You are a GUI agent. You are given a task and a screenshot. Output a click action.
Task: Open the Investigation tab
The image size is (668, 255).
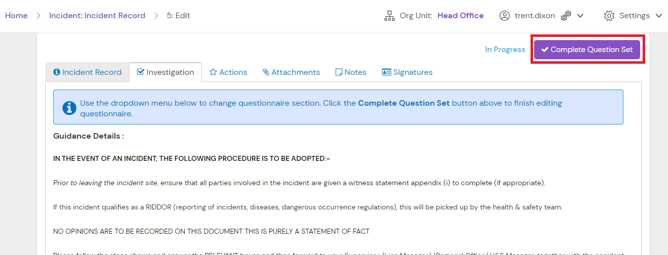point(165,72)
